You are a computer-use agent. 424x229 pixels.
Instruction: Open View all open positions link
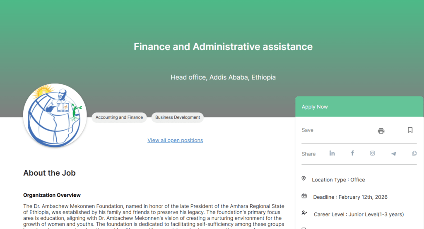pos(175,141)
